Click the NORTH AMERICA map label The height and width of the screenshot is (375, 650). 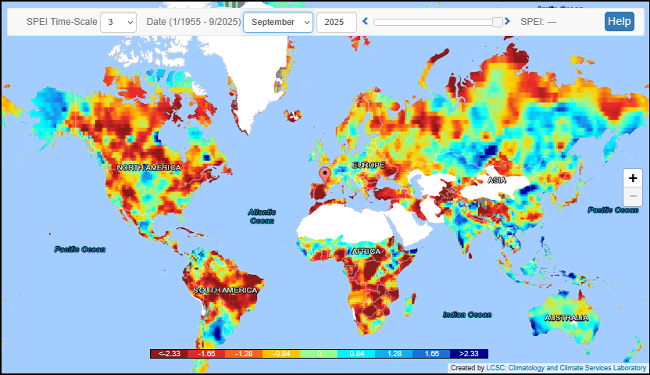coord(148,168)
